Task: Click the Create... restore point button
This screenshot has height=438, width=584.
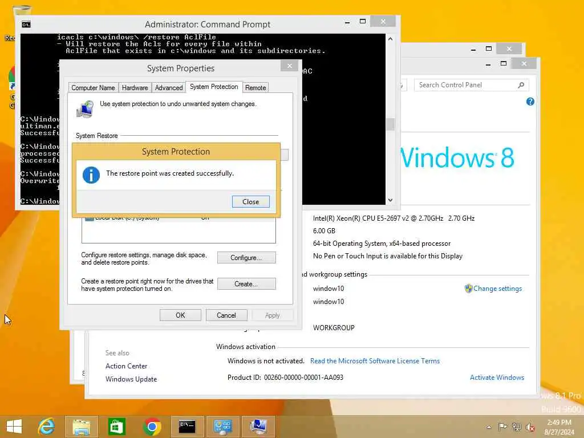Action: [246, 284]
